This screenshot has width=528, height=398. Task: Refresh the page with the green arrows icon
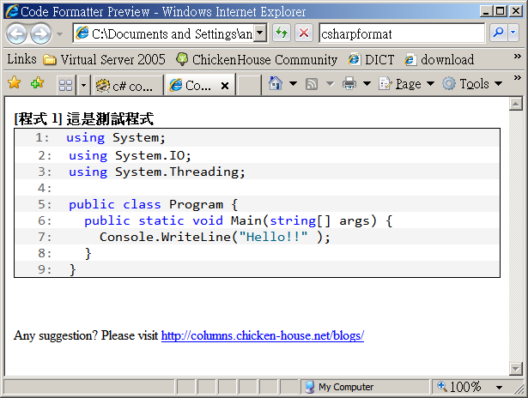(x=282, y=33)
